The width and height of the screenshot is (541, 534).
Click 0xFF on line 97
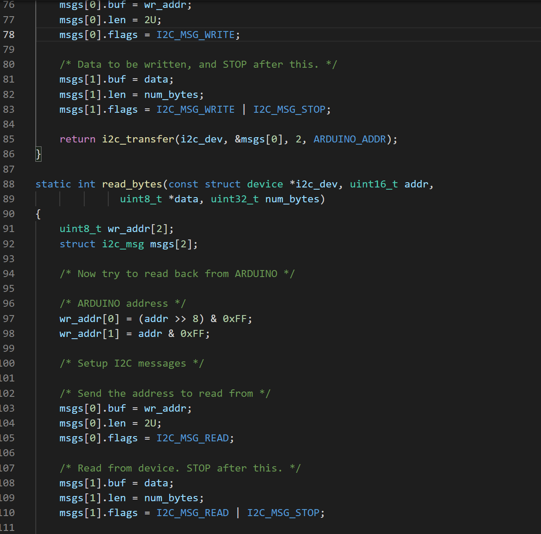(x=235, y=319)
